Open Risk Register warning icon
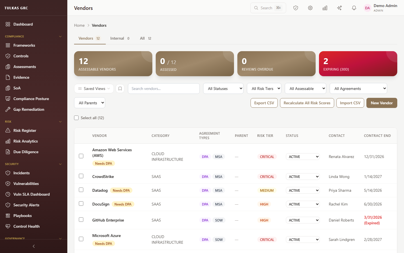Viewport: 404px width, 253px height. pyautogui.click(x=8, y=130)
